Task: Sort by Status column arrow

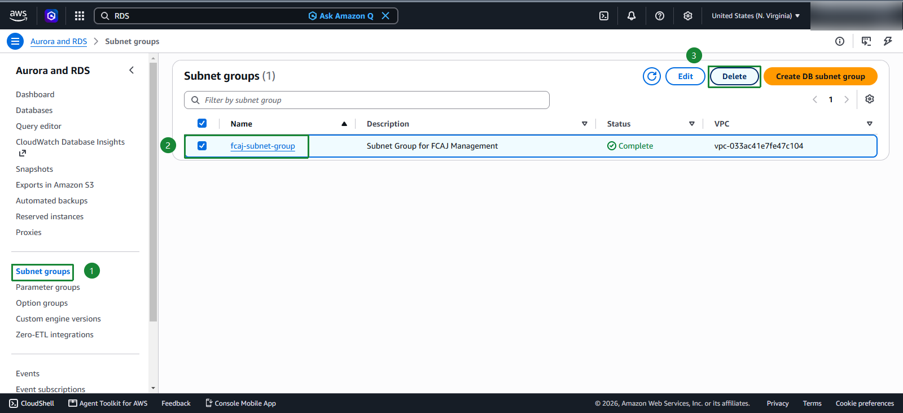Action: (692, 124)
